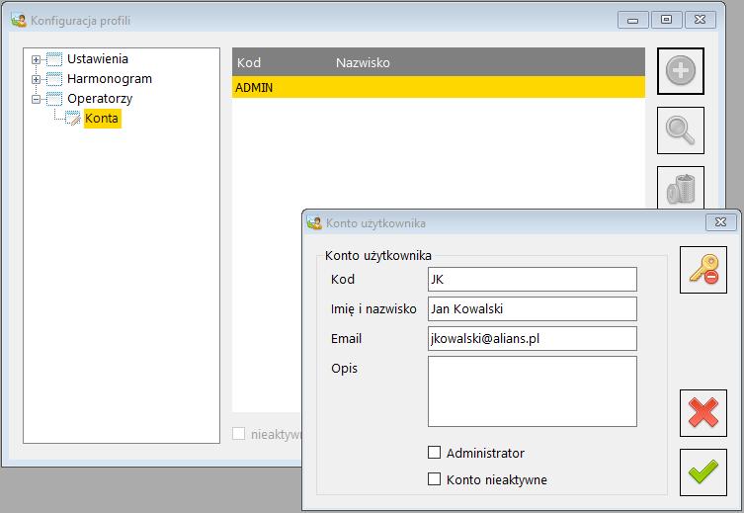Expand the Ustawienia tree node
This screenshot has width=744, height=513.
(x=36, y=59)
